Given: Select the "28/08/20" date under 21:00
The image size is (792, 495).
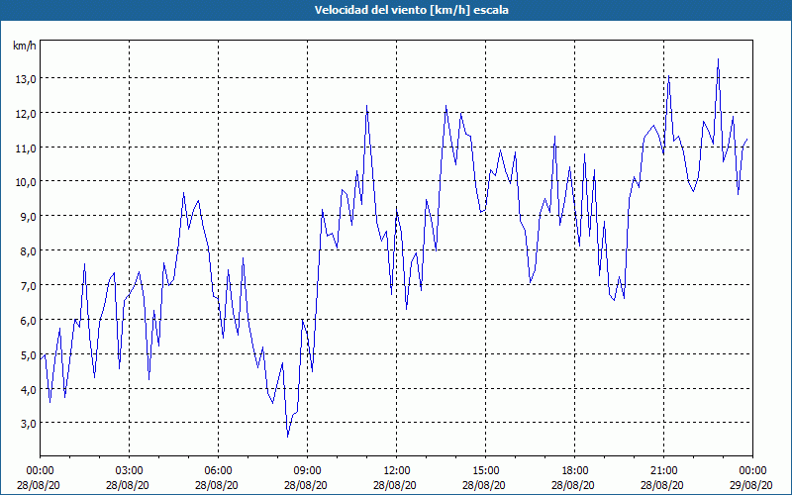Looking at the screenshot, I should coord(662,485).
